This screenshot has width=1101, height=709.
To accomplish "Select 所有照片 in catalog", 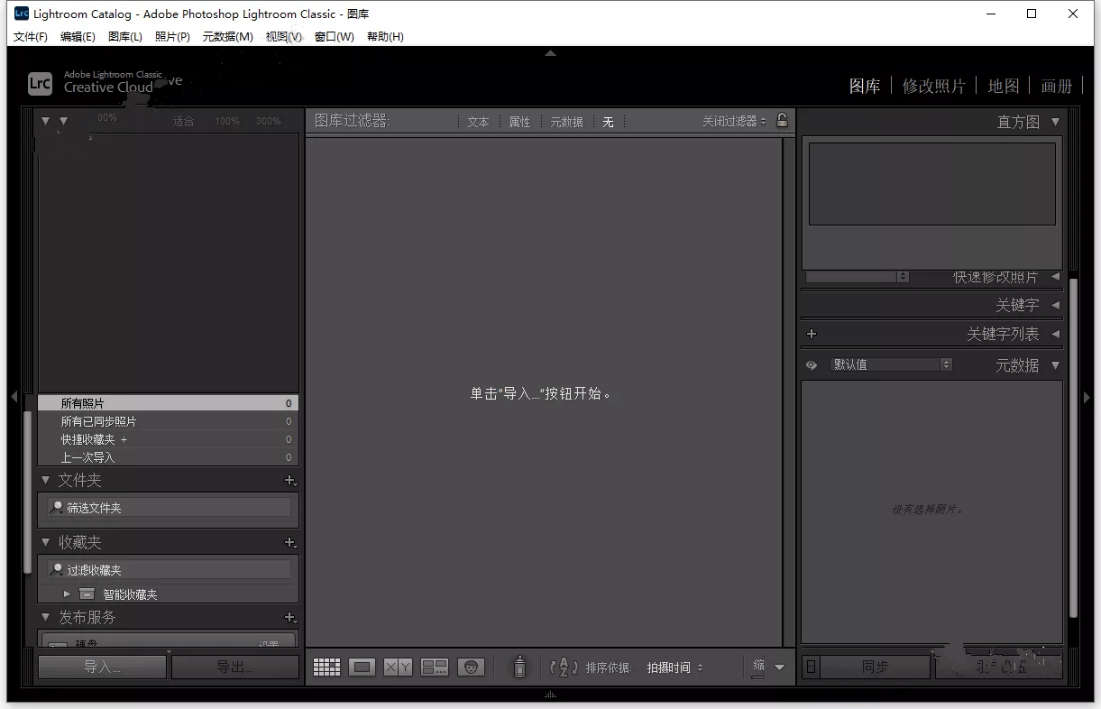I will (168, 403).
